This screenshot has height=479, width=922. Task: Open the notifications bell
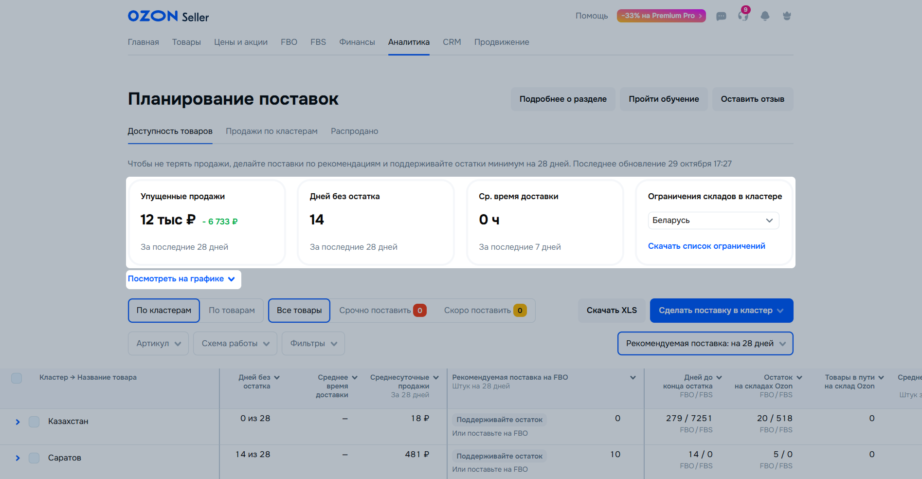click(x=765, y=16)
